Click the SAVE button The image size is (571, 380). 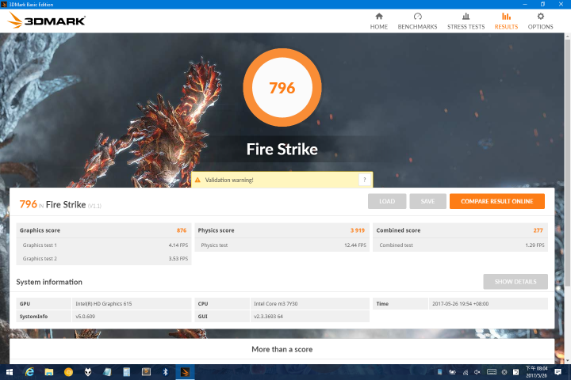coord(427,201)
